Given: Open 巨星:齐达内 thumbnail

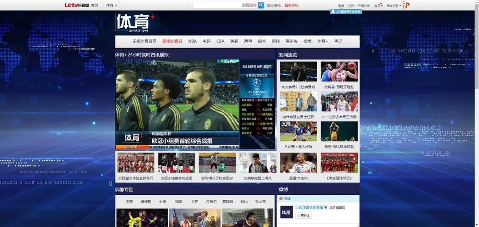Looking at the screenshot, I should coord(299,163).
